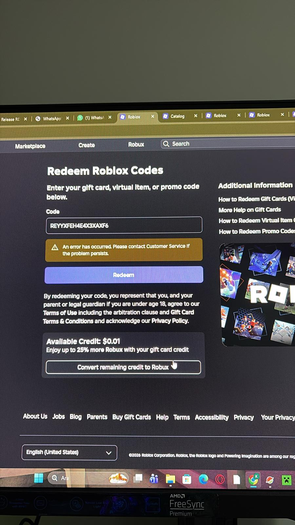Screen dimensions: 295x525
Task: Open Robux in the Roblox navigation
Action: tap(136, 144)
